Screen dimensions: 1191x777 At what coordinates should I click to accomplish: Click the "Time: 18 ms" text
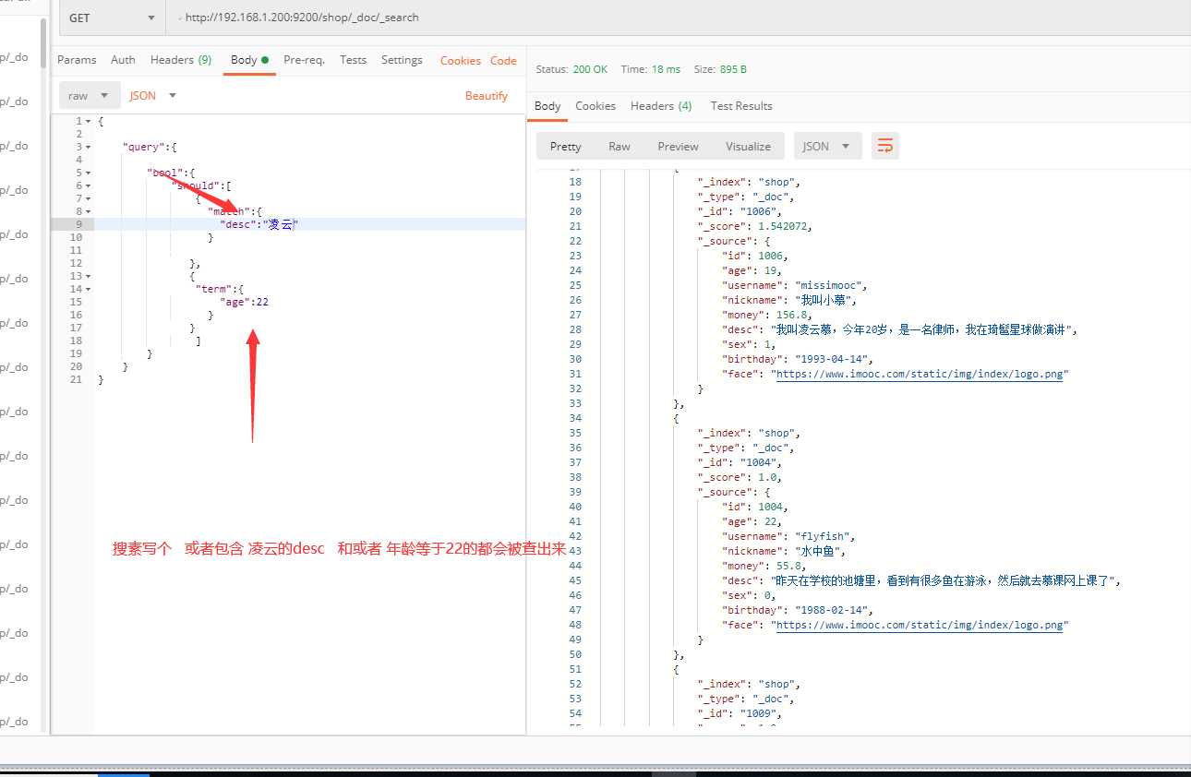tap(651, 69)
